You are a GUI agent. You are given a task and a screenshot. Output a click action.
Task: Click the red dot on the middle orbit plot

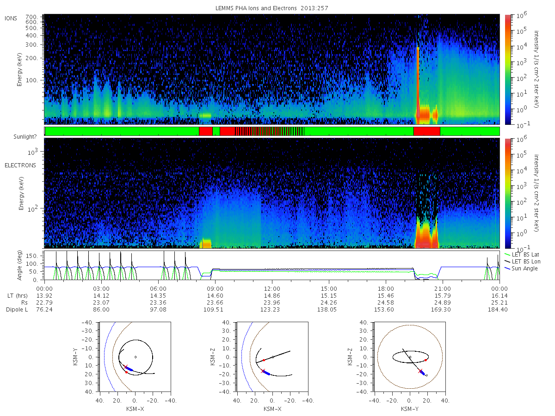[x=264, y=360]
